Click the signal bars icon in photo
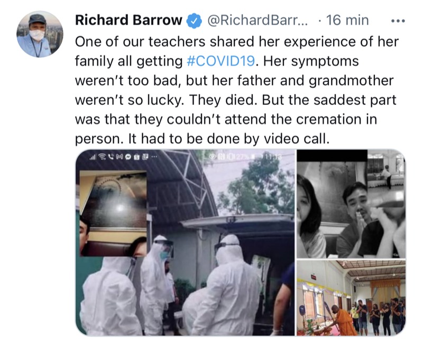 click(93, 156)
